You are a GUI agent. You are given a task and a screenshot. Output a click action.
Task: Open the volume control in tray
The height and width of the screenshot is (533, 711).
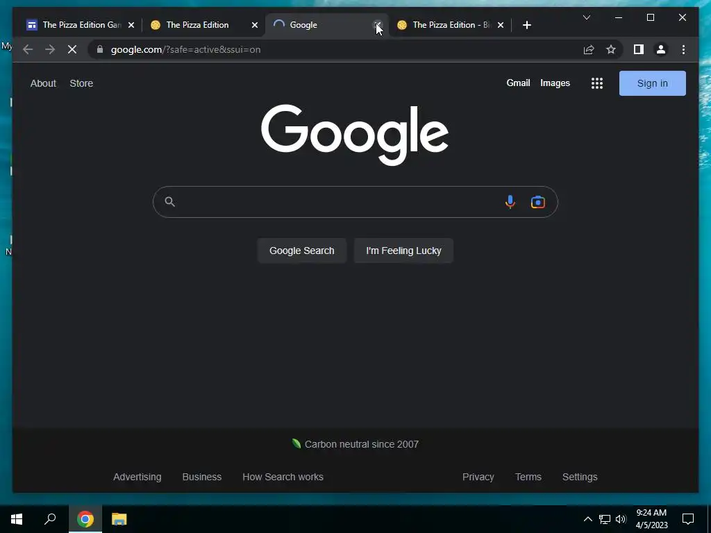point(621,519)
